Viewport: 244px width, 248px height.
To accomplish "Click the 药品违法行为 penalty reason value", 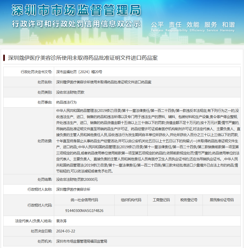I will [66, 102].
